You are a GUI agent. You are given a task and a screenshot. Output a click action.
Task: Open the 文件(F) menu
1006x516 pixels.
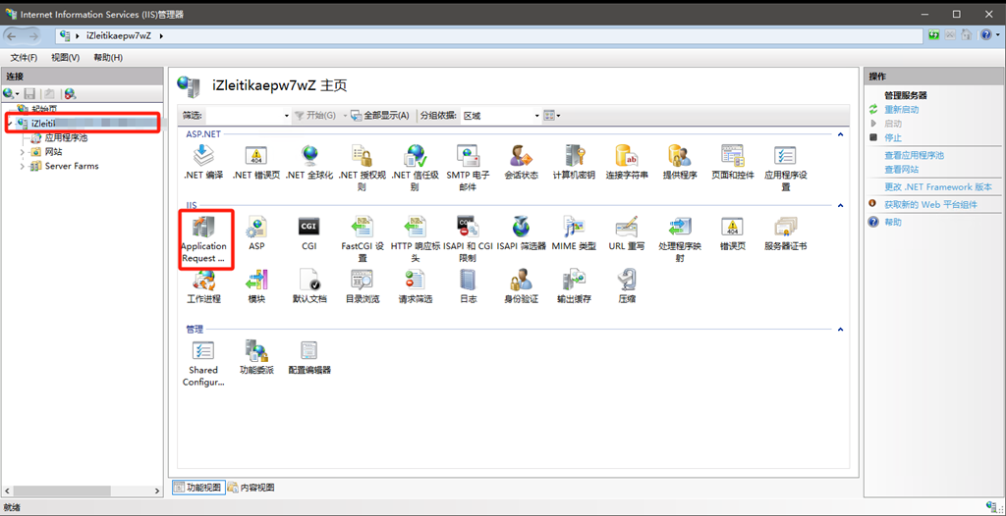[24, 58]
